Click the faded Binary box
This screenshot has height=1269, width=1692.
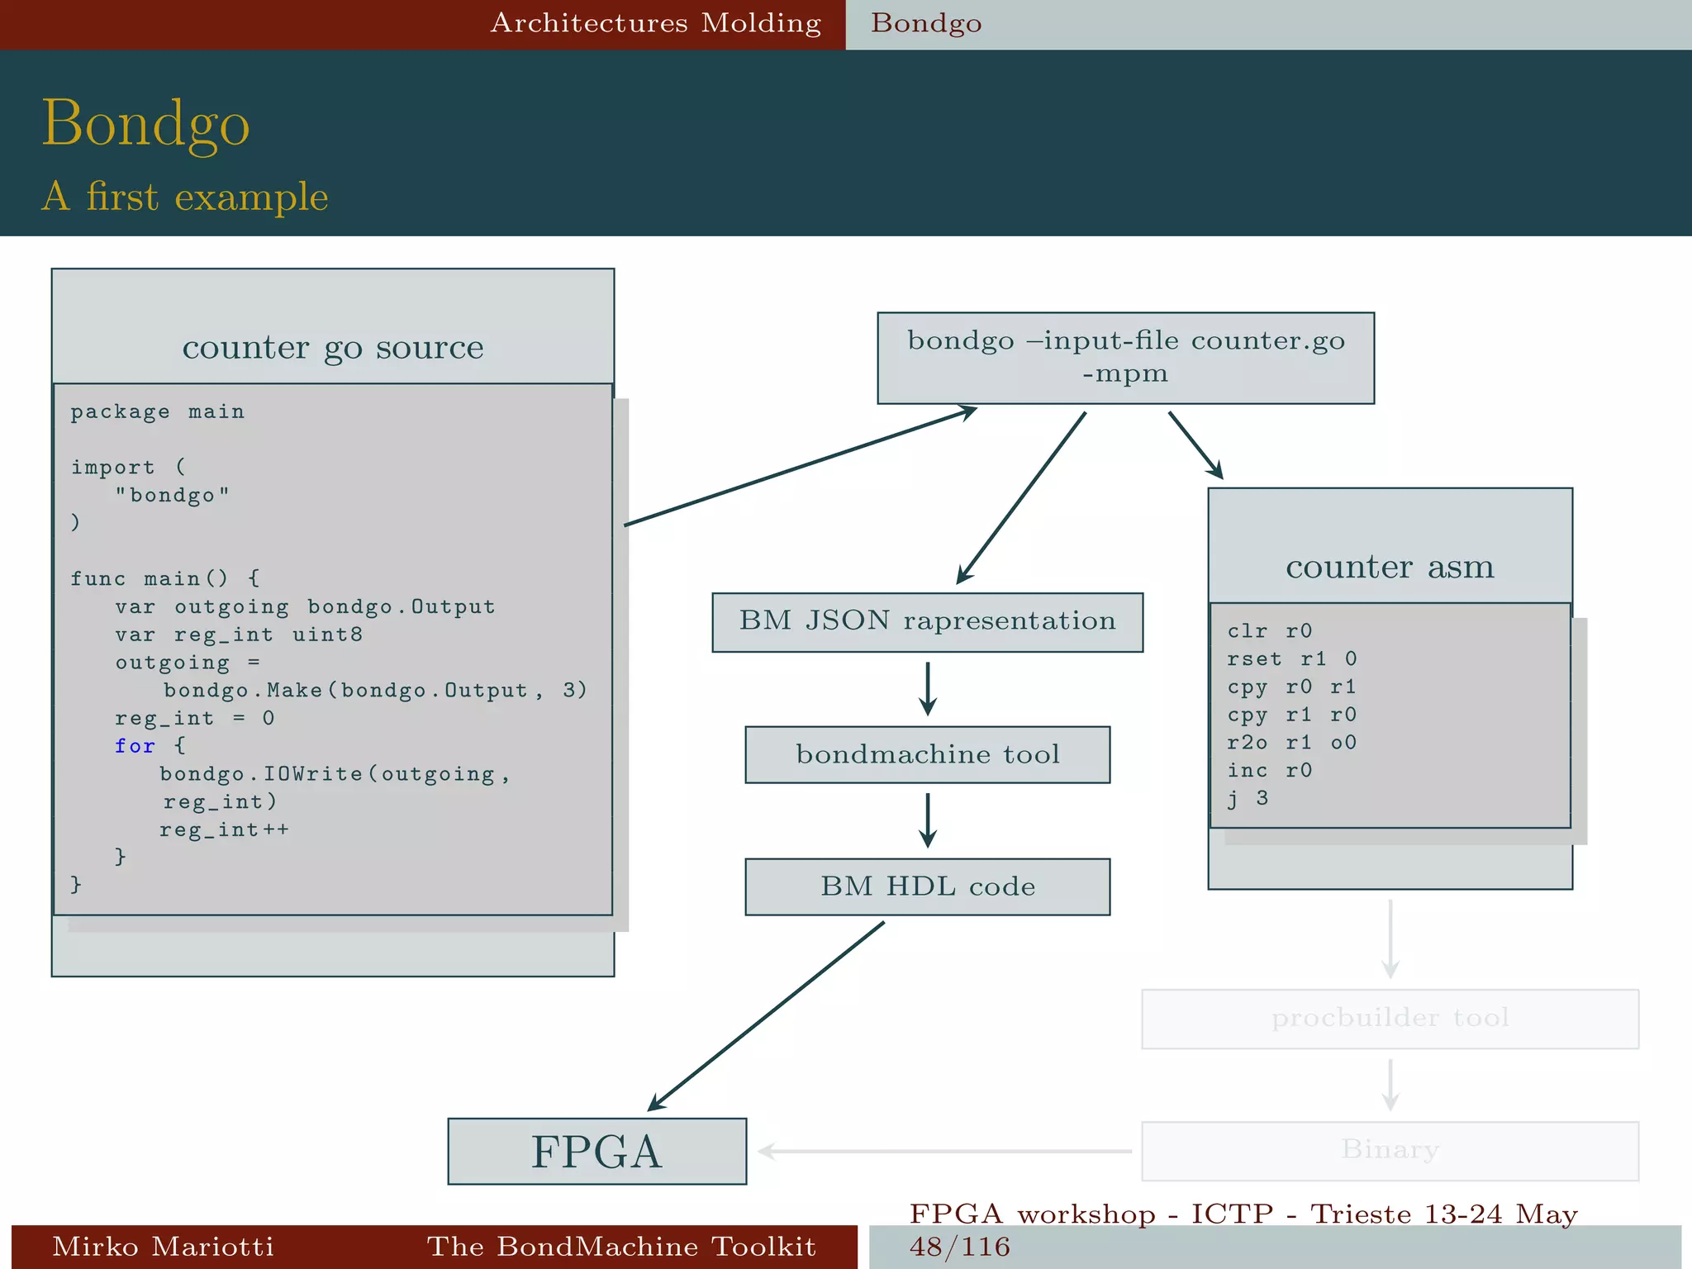1390,1150
